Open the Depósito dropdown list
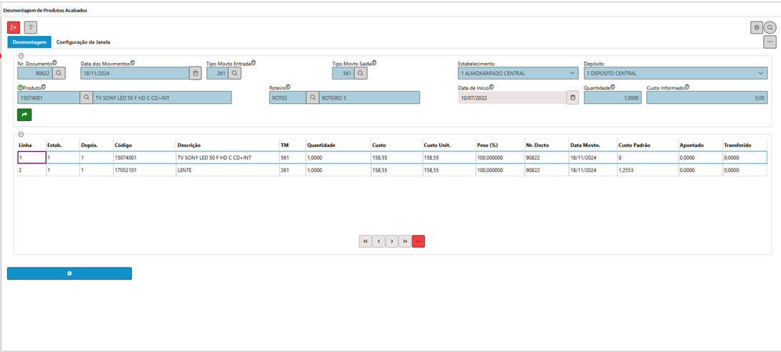781x352 pixels. click(x=760, y=73)
